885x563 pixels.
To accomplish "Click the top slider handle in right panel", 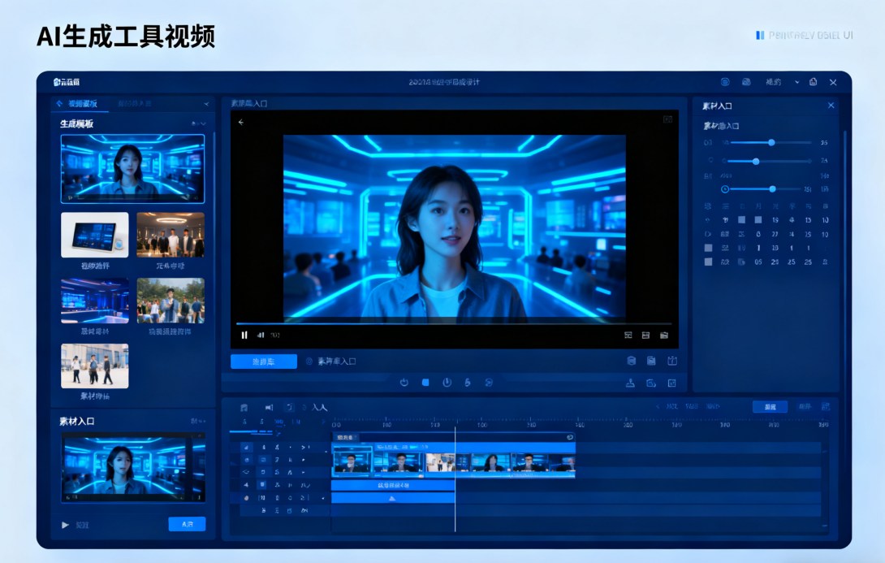I will coord(771,142).
